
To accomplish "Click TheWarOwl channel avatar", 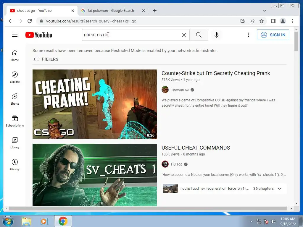I will point(165,90).
